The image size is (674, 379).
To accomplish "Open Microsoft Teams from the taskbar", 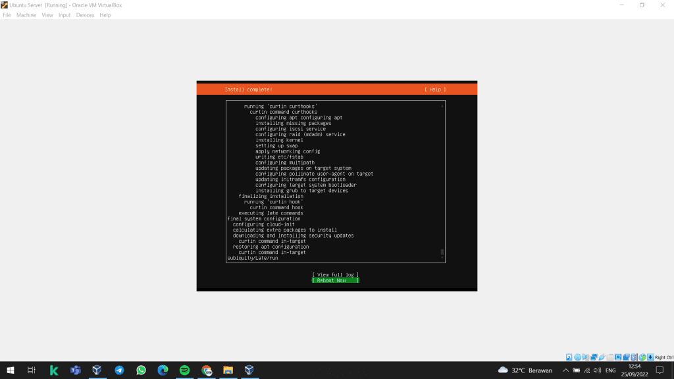I will point(76,370).
